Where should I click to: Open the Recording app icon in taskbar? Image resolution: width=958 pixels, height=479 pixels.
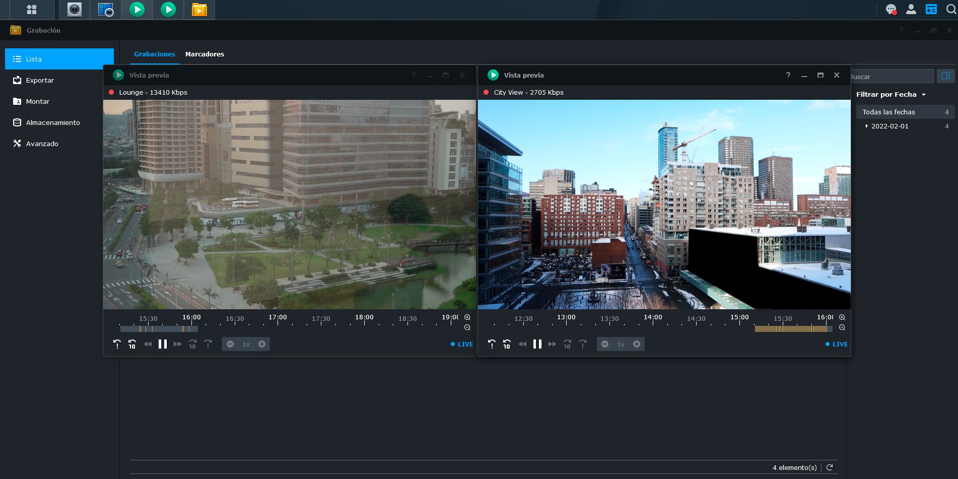(199, 10)
